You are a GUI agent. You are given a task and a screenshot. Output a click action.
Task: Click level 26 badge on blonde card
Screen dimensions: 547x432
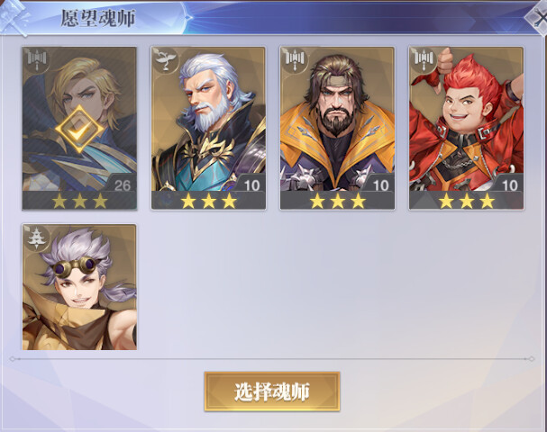[121, 184]
